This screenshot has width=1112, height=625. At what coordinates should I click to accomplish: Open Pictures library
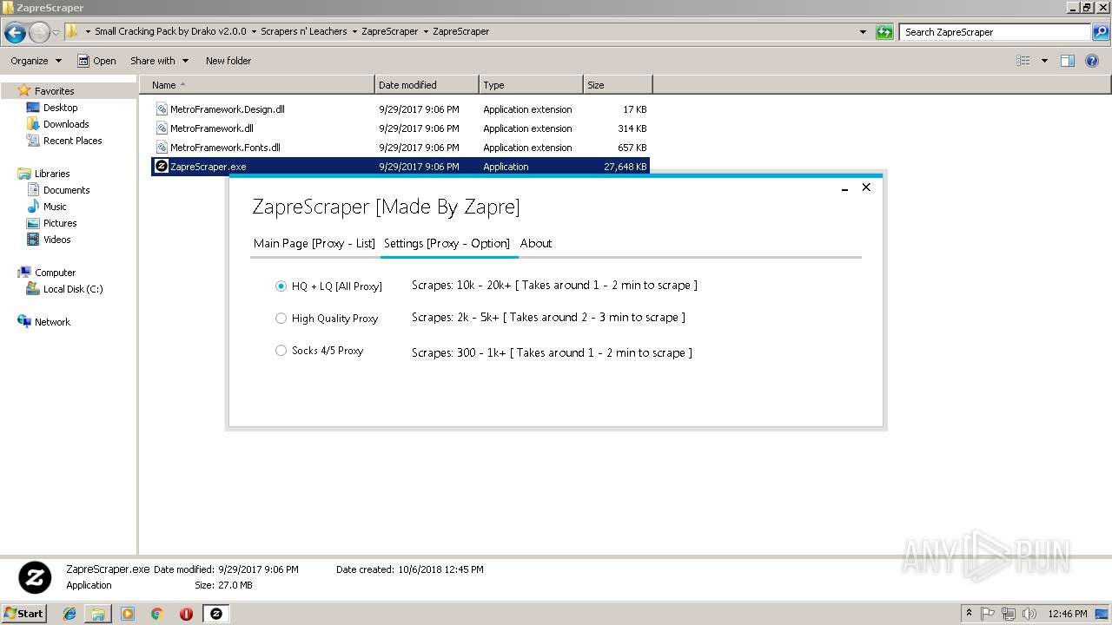(x=60, y=223)
